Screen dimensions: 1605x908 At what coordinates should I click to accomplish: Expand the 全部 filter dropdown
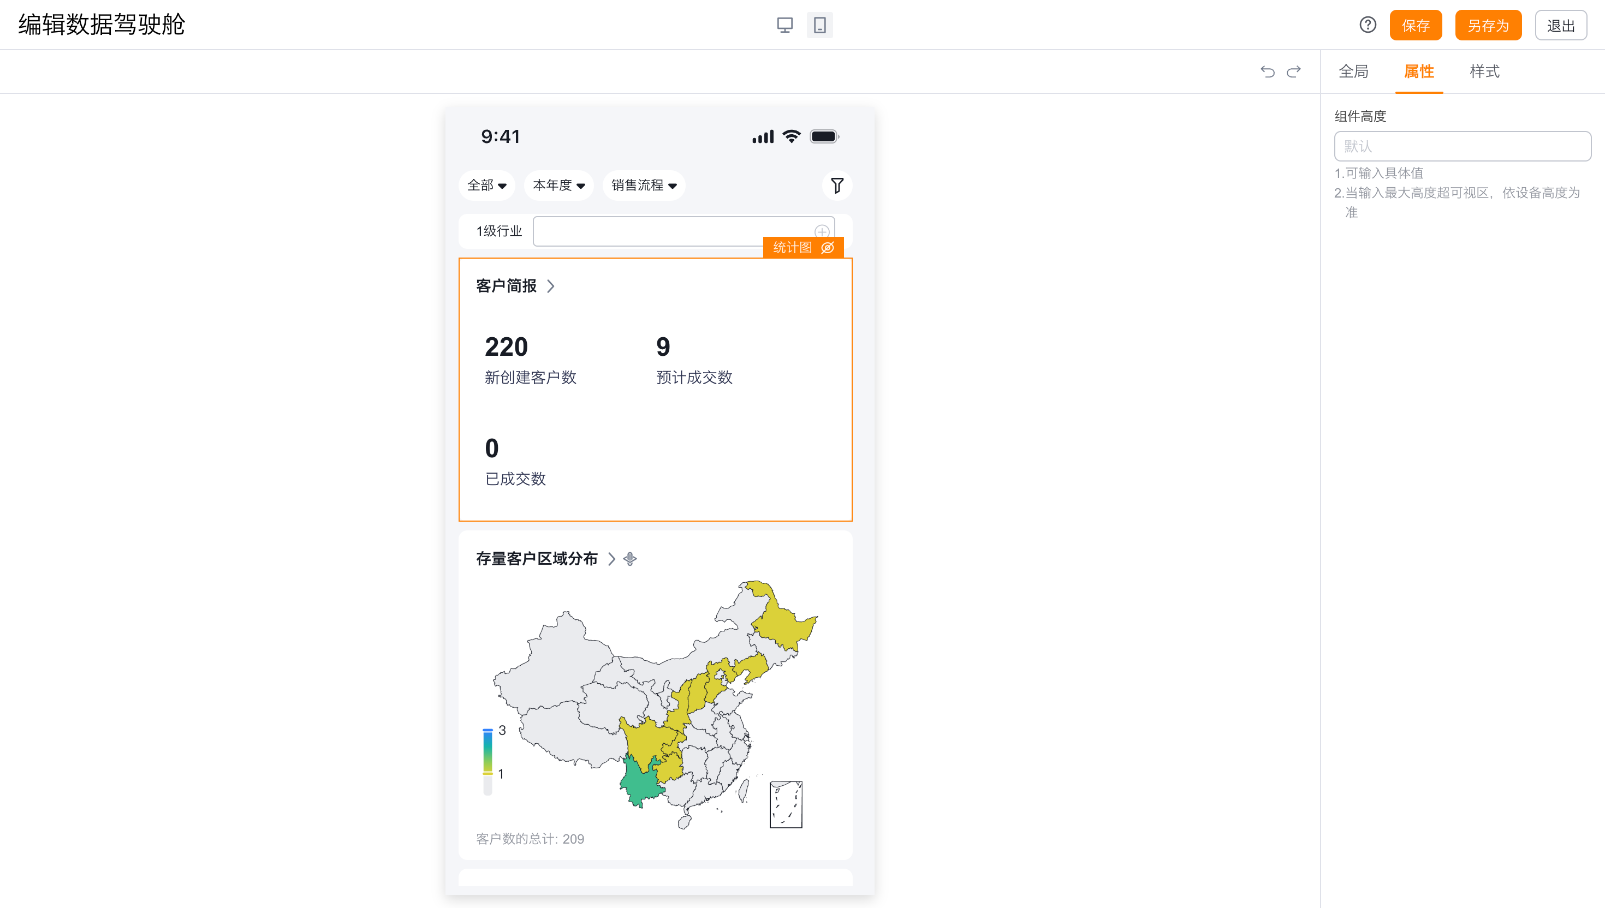coord(486,185)
